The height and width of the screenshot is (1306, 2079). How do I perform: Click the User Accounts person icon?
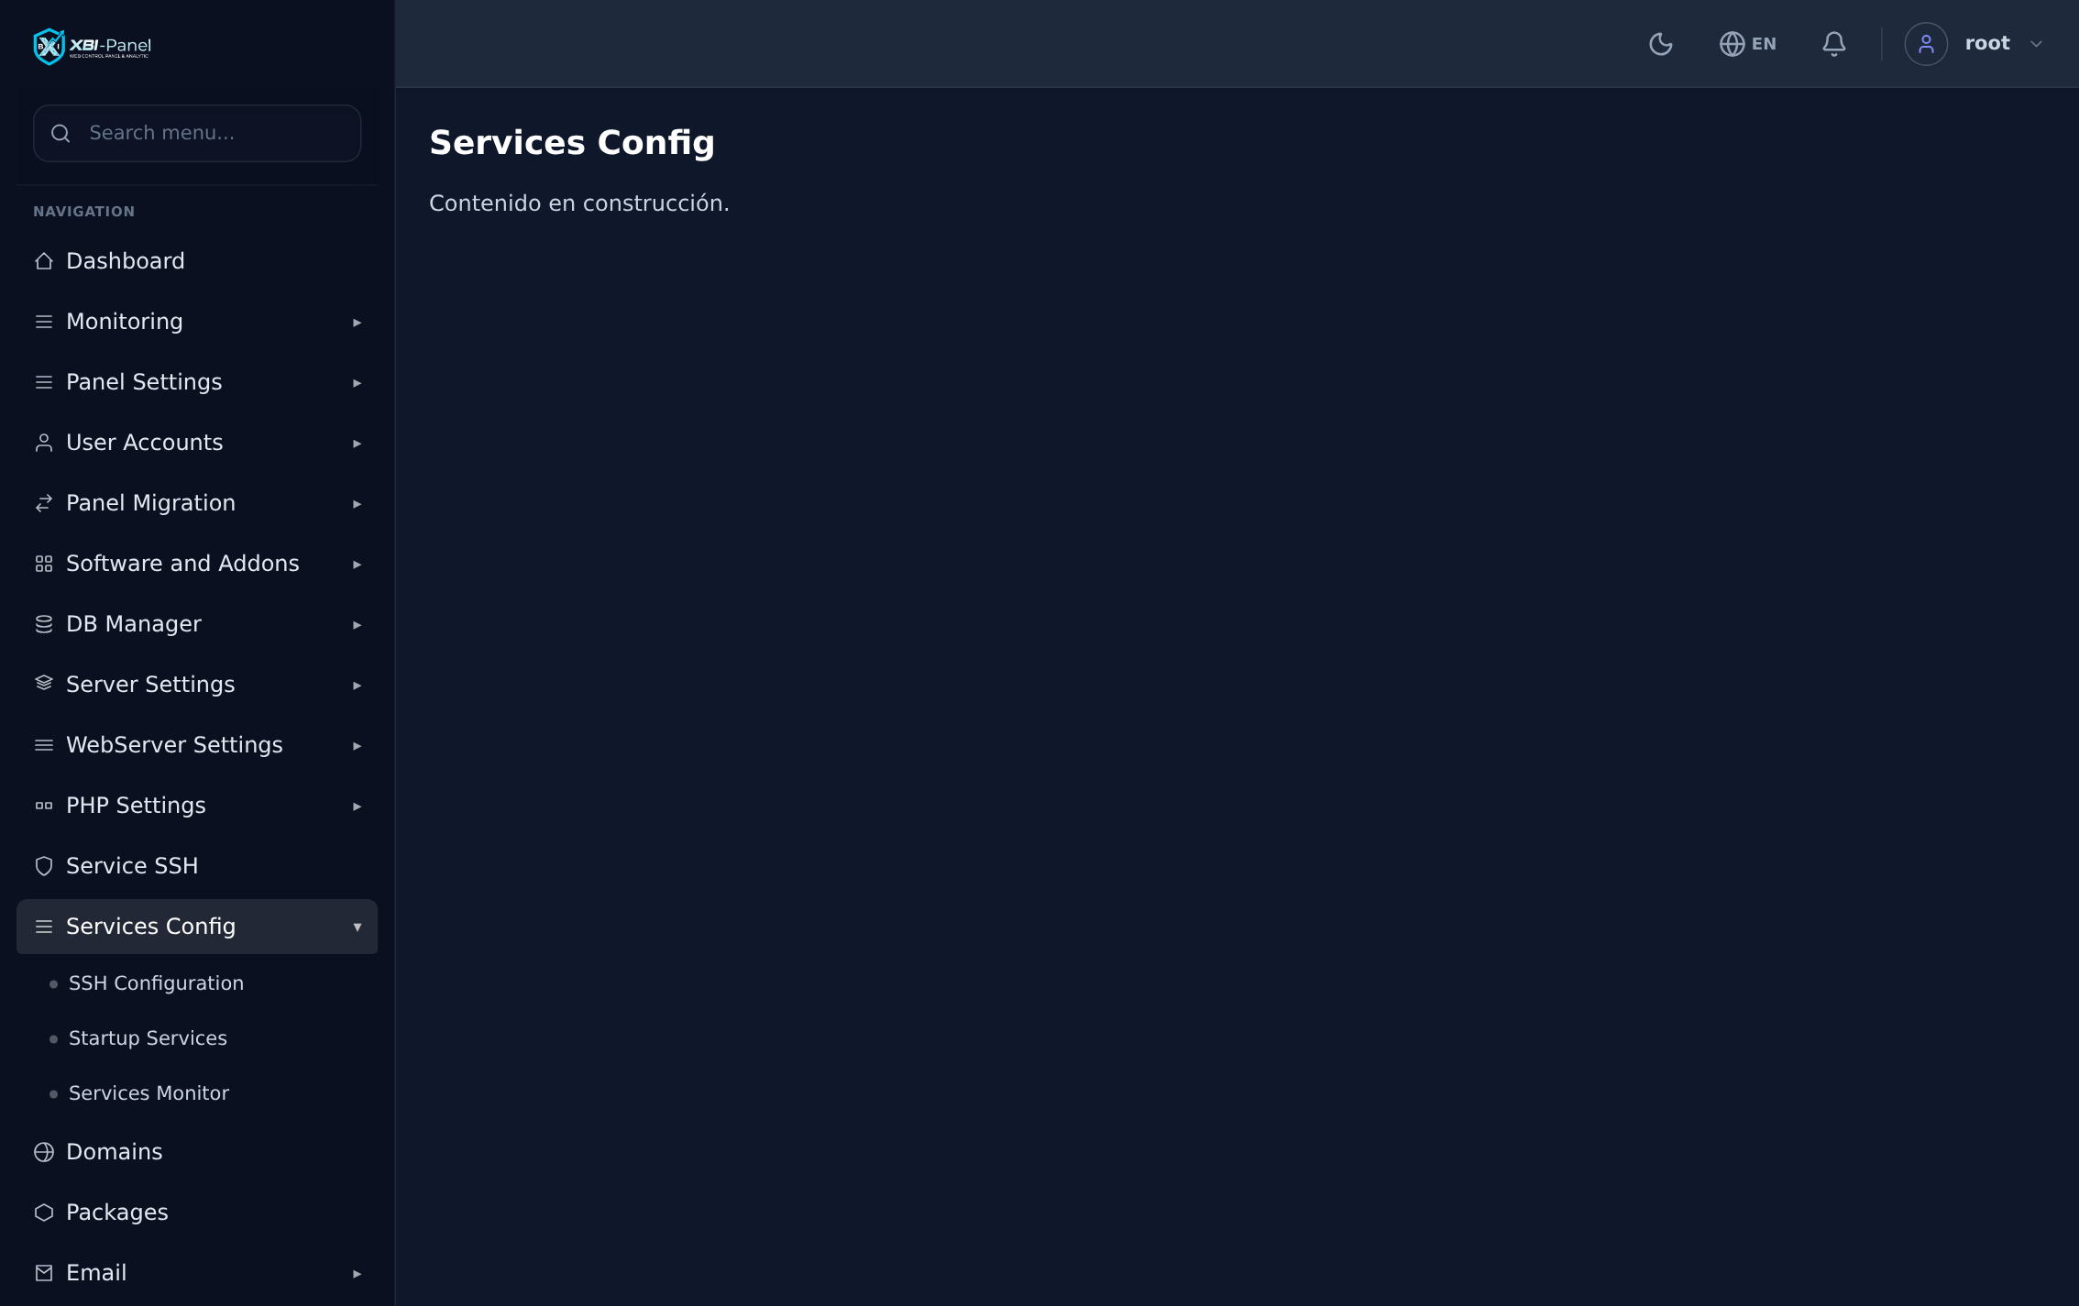point(44,443)
